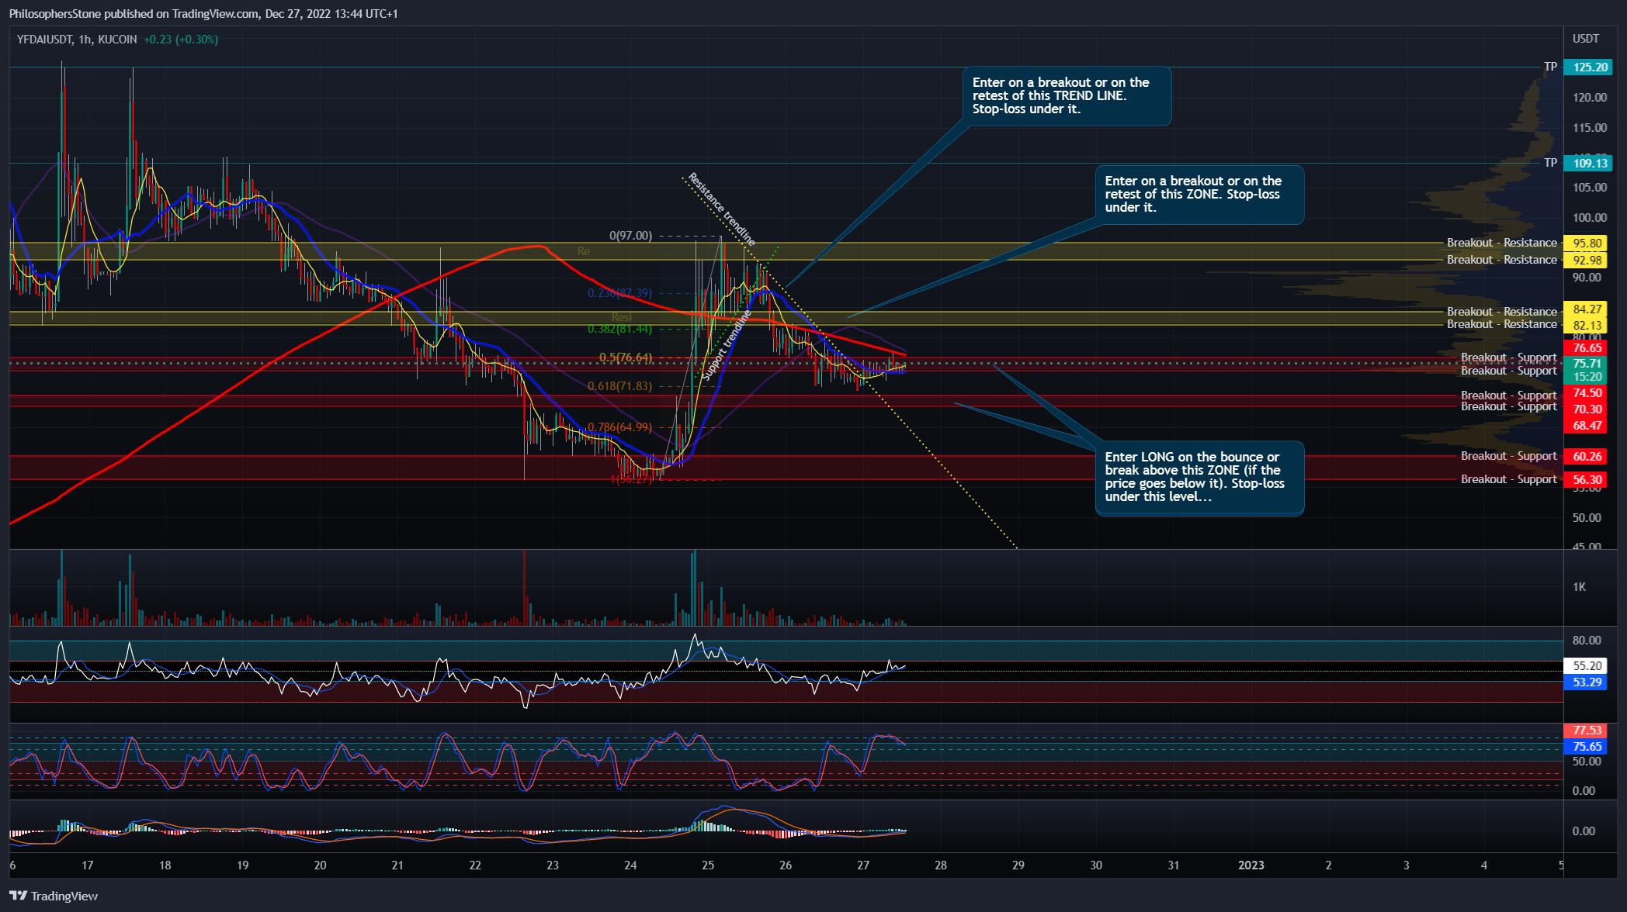Viewport: 1627px width, 912px height.
Task: Click the 'retest of this ZONE' annotation box
Action: click(x=1199, y=195)
